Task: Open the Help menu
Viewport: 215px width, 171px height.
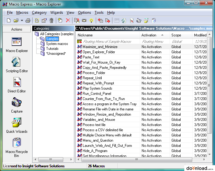Action: (x=111, y=13)
